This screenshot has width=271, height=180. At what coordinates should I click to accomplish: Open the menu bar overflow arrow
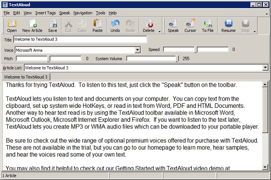tap(266, 14)
